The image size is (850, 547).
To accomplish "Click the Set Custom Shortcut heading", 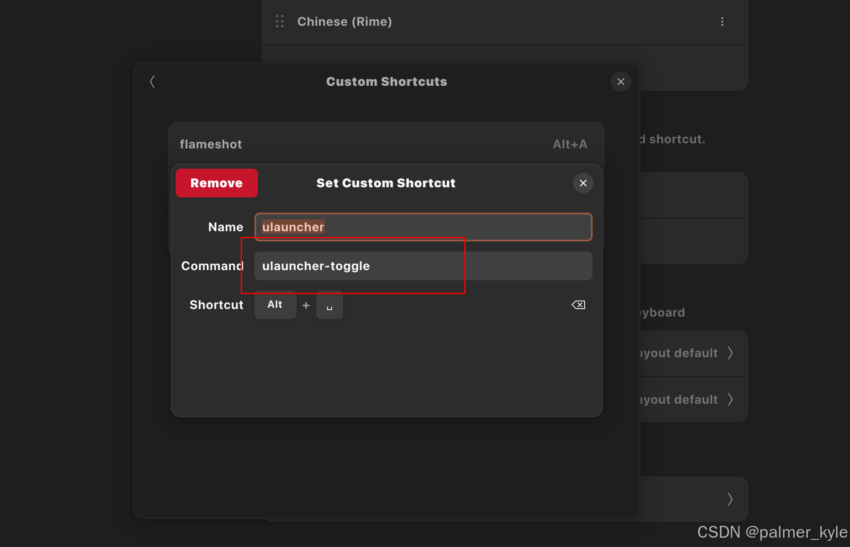I will (x=385, y=183).
